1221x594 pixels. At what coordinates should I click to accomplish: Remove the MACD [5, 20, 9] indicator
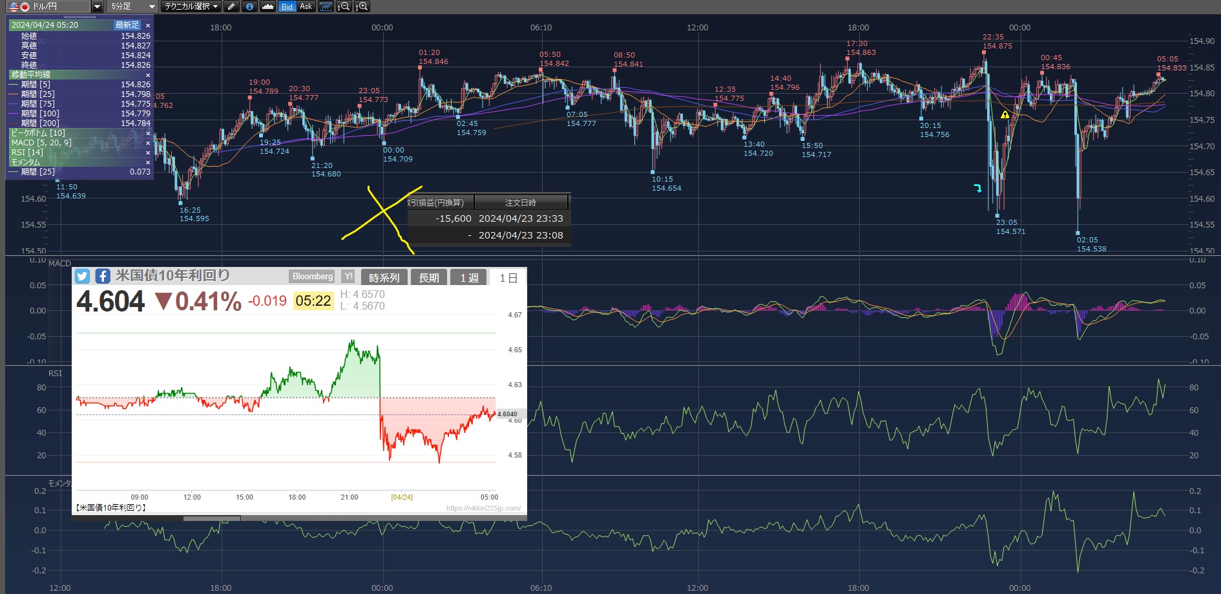point(148,143)
